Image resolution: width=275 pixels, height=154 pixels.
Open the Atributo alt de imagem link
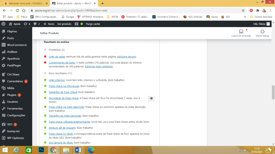click(62, 128)
